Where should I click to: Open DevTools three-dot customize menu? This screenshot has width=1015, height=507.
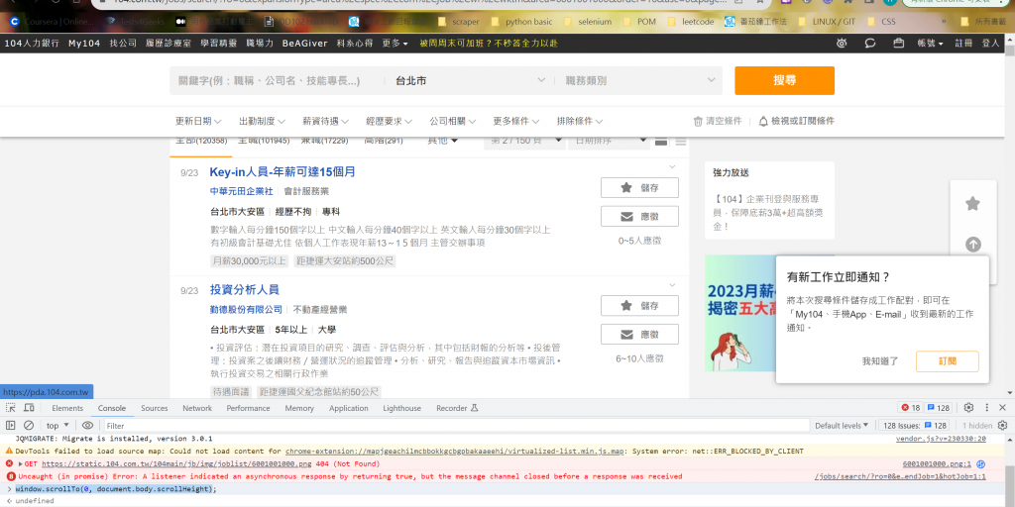[x=986, y=407]
